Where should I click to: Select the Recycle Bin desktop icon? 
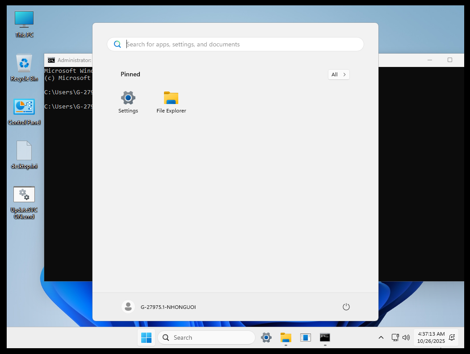pos(24,68)
